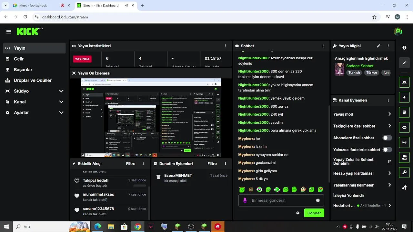Open Microsoft Edge from taskbar

click(x=97, y=227)
